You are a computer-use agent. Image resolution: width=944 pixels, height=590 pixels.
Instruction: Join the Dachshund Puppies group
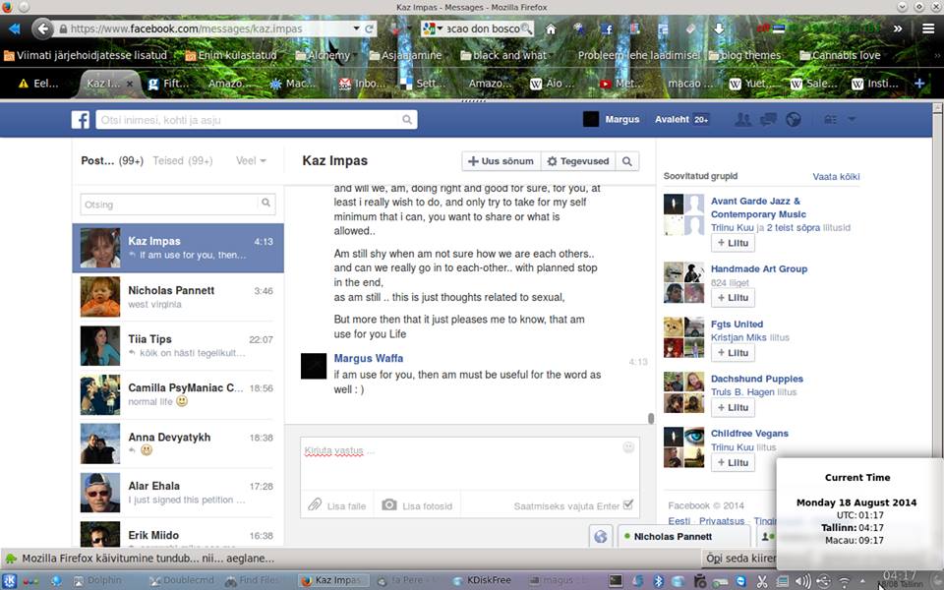[x=733, y=407]
